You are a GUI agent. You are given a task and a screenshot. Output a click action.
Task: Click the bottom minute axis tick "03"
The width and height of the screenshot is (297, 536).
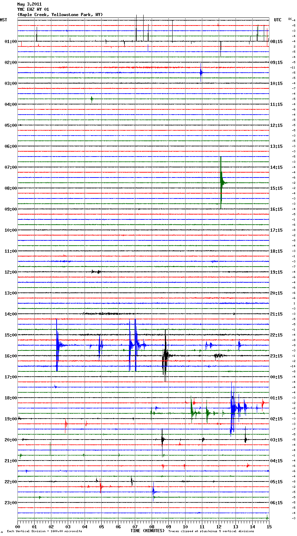tap(68, 527)
